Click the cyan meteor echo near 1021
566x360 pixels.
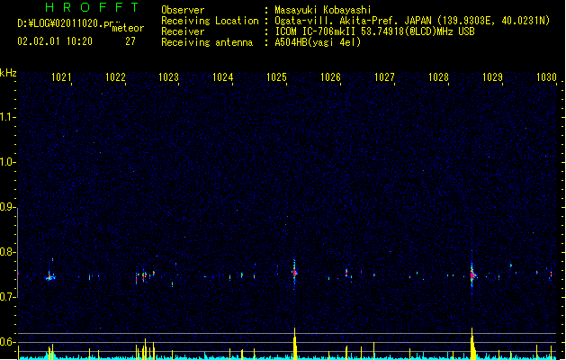point(50,277)
